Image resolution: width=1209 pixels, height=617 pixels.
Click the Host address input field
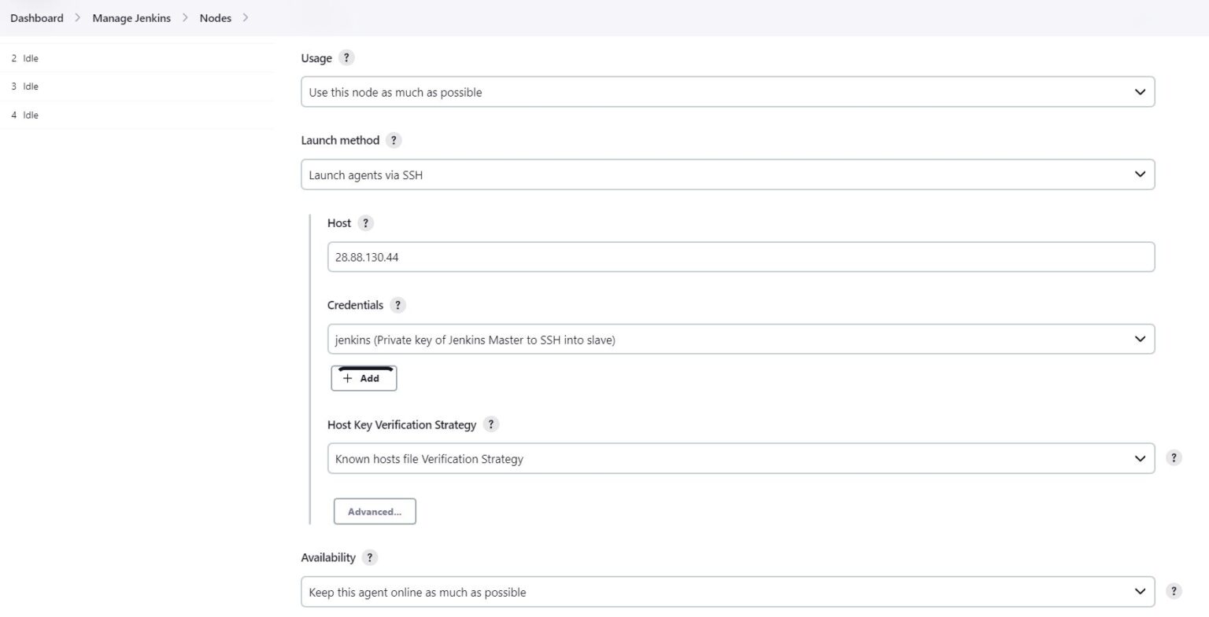point(740,256)
